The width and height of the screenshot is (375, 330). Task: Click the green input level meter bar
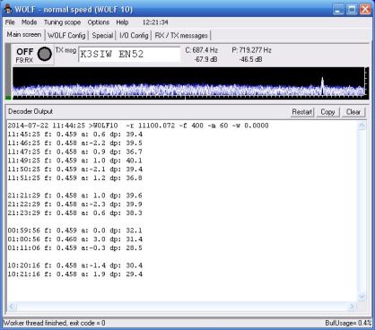8,97
